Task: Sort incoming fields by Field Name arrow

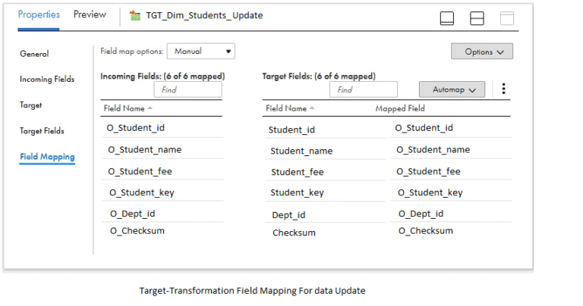Action: [150, 108]
